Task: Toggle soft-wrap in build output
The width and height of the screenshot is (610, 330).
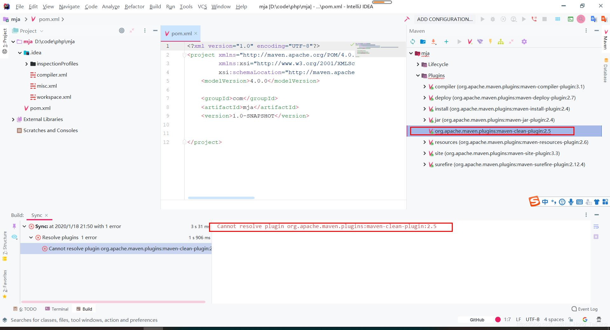Action: (596, 226)
